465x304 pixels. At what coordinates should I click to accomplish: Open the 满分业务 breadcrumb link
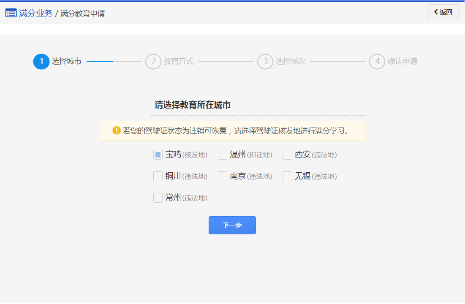point(36,13)
